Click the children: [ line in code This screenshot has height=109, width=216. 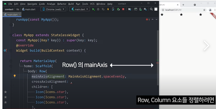(x=42, y=87)
